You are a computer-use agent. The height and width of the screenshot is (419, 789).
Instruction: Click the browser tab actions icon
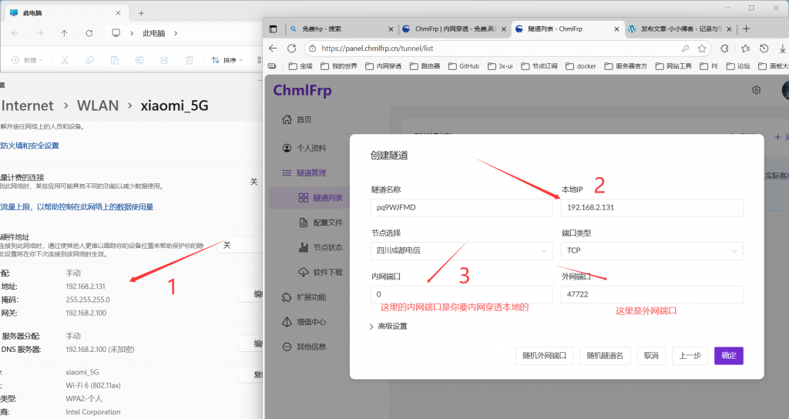click(x=273, y=28)
